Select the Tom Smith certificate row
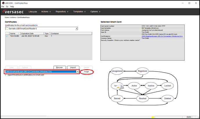Viewport: 200px width, 119px height. click(x=48, y=36)
